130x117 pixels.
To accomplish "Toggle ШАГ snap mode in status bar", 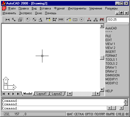I will click(x=70, y=114).
